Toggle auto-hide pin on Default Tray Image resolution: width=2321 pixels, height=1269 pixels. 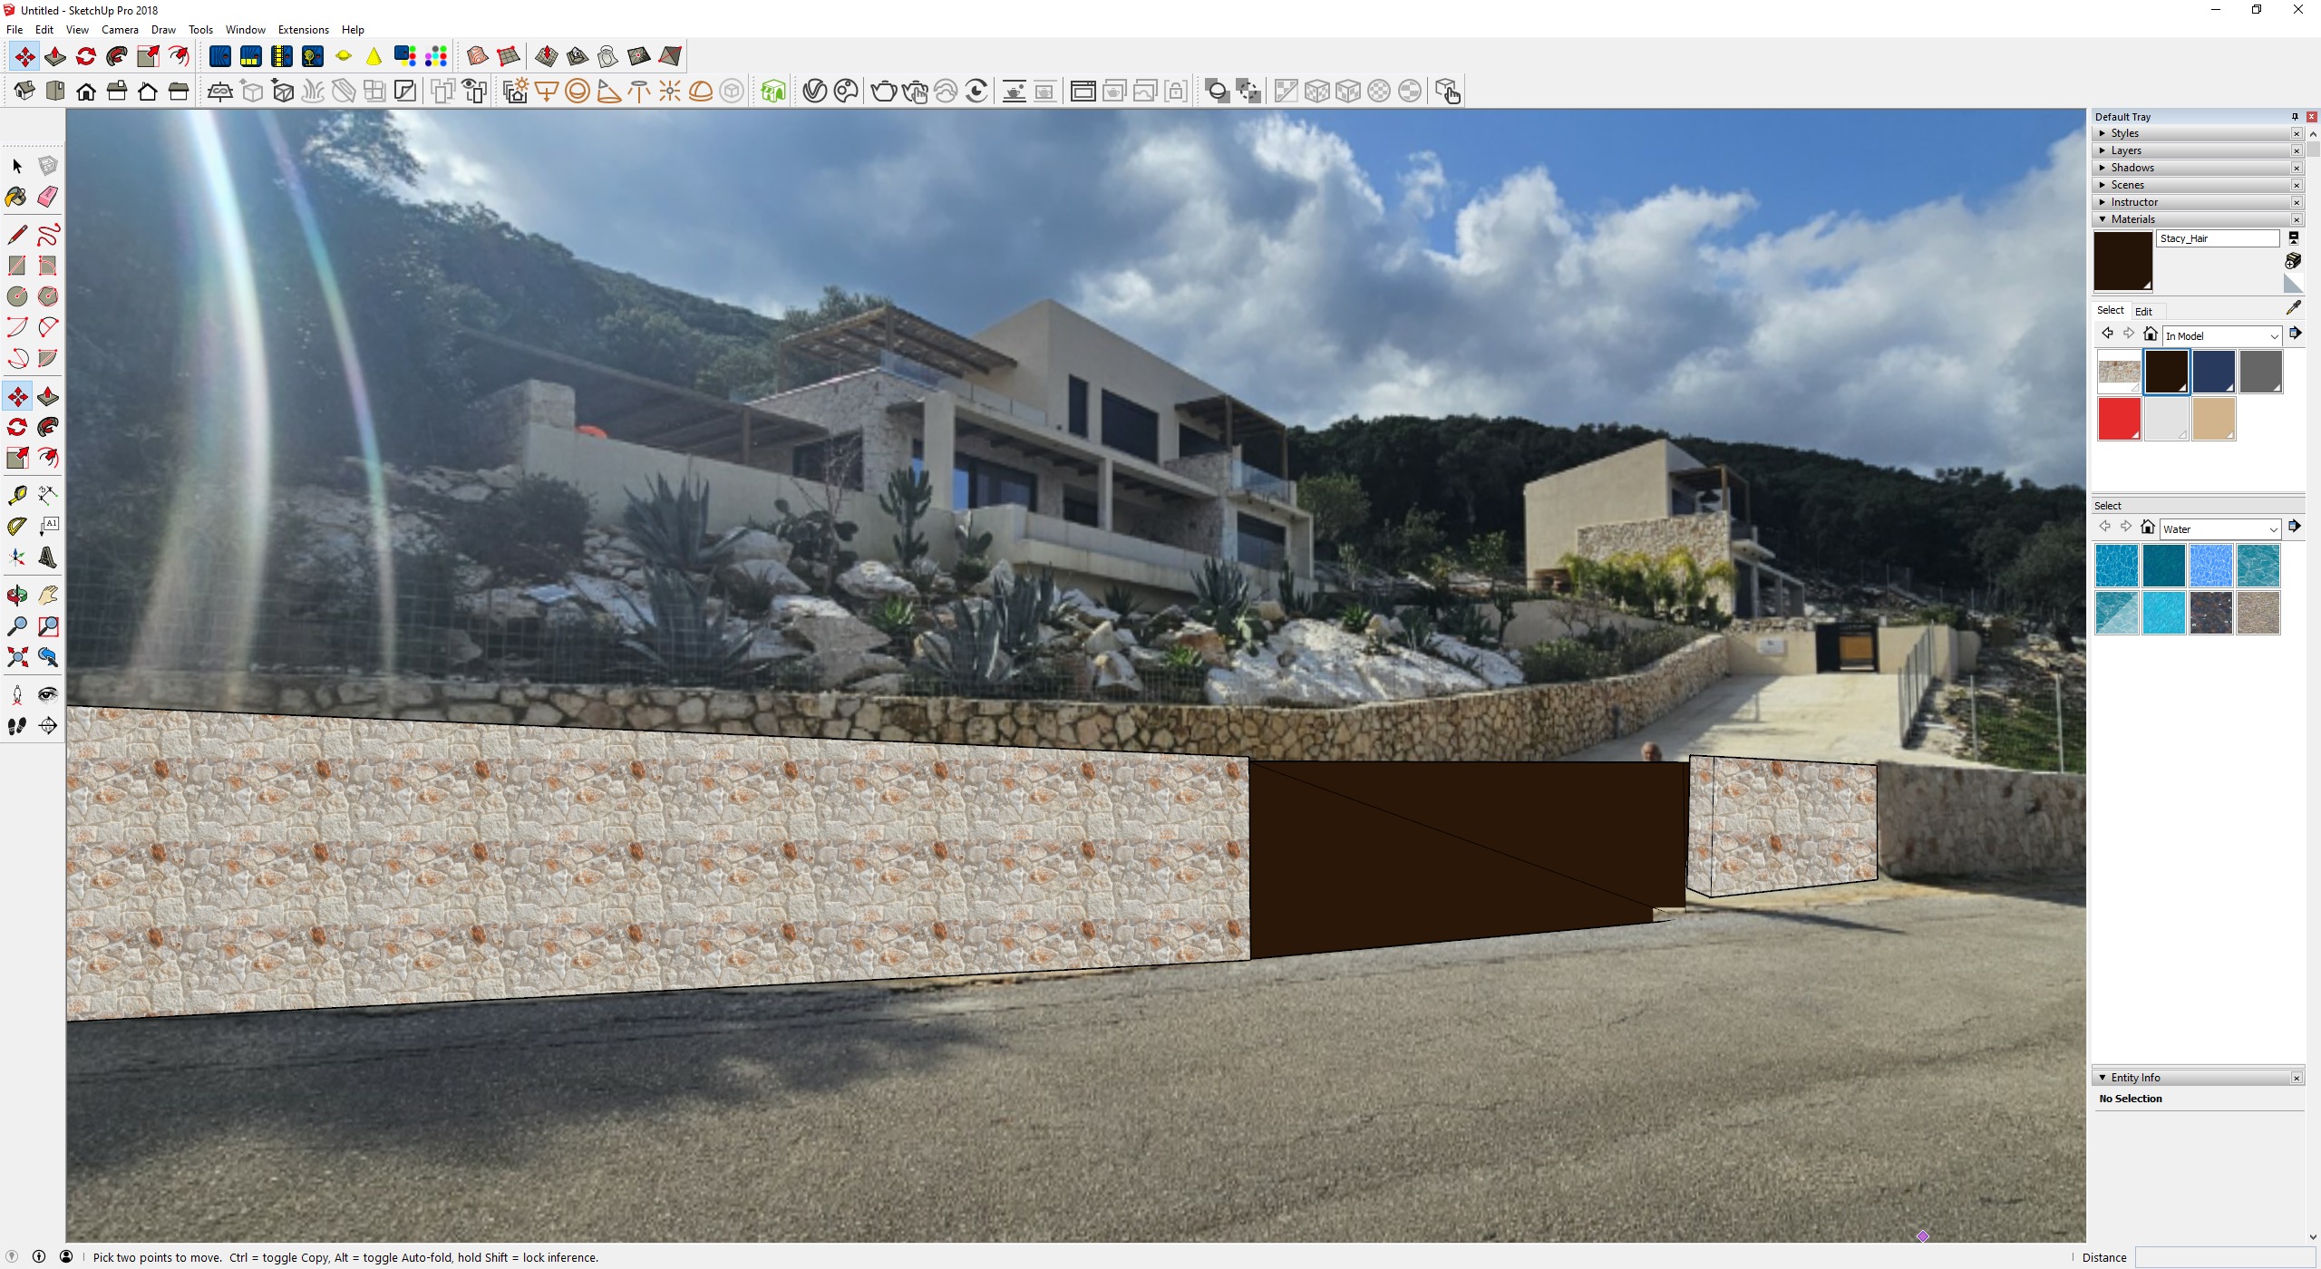click(x=2295, y=117)
